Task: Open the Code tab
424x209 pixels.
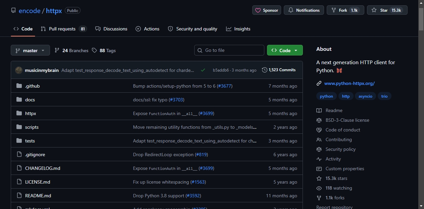Action: click(x=23, y=29)
